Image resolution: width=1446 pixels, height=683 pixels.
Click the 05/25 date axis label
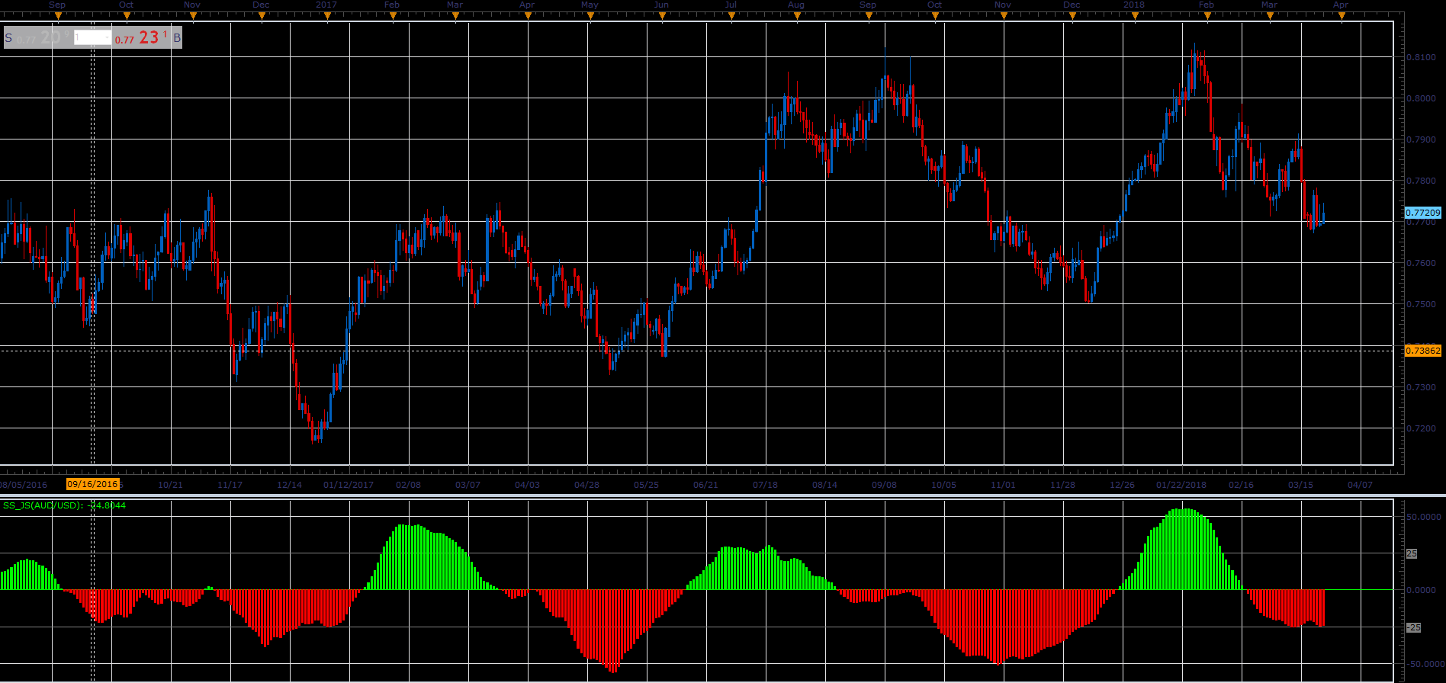click(646, 485)
